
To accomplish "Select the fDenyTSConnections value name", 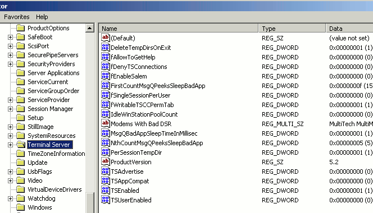I will click(139, 67).
